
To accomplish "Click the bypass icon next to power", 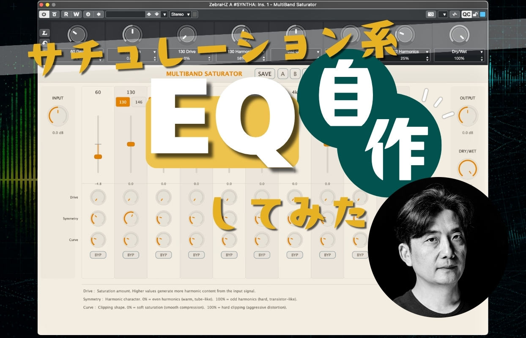I will point(55,14).
